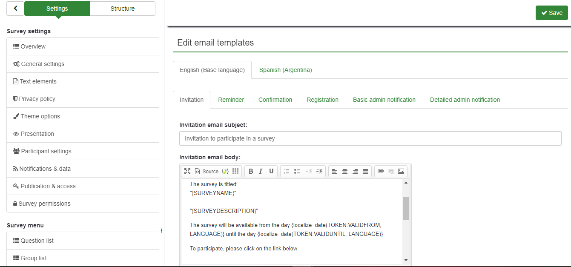Click the editor scroll down arrow
571x267 pixels.
(406, 260)
